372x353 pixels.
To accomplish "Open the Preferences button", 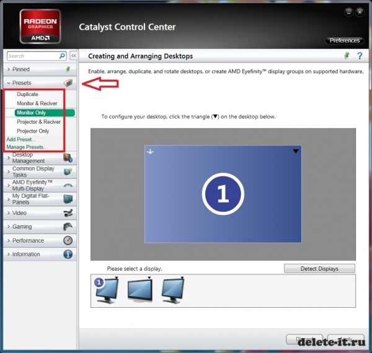I will [345, 40].
